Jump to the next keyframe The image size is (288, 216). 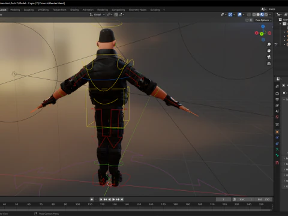click(118, 199)
